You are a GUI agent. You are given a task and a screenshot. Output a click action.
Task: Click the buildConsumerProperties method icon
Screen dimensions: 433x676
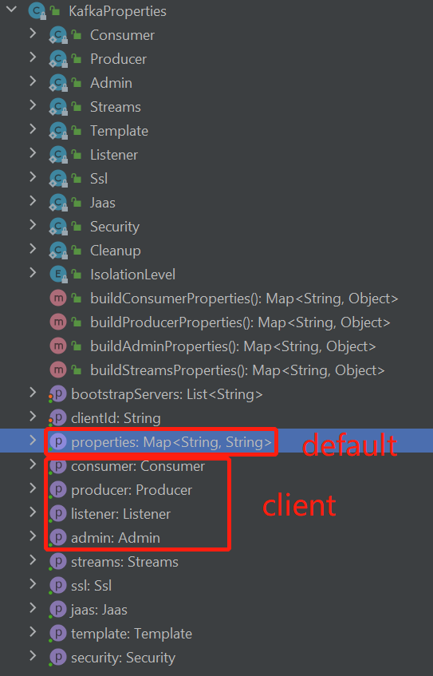click(x=57, y=298)
